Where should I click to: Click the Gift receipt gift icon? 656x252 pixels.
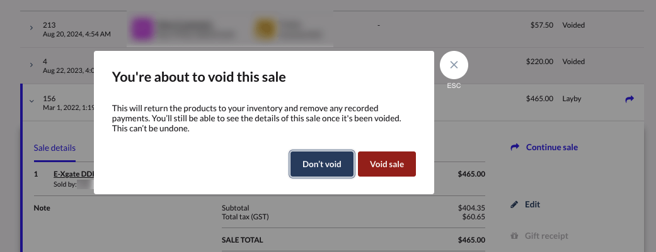(514, 236)
